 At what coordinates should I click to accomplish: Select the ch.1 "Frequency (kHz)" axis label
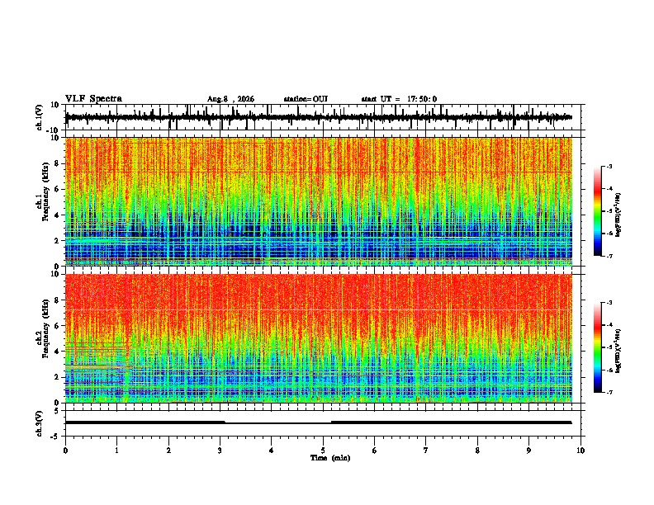45,191
